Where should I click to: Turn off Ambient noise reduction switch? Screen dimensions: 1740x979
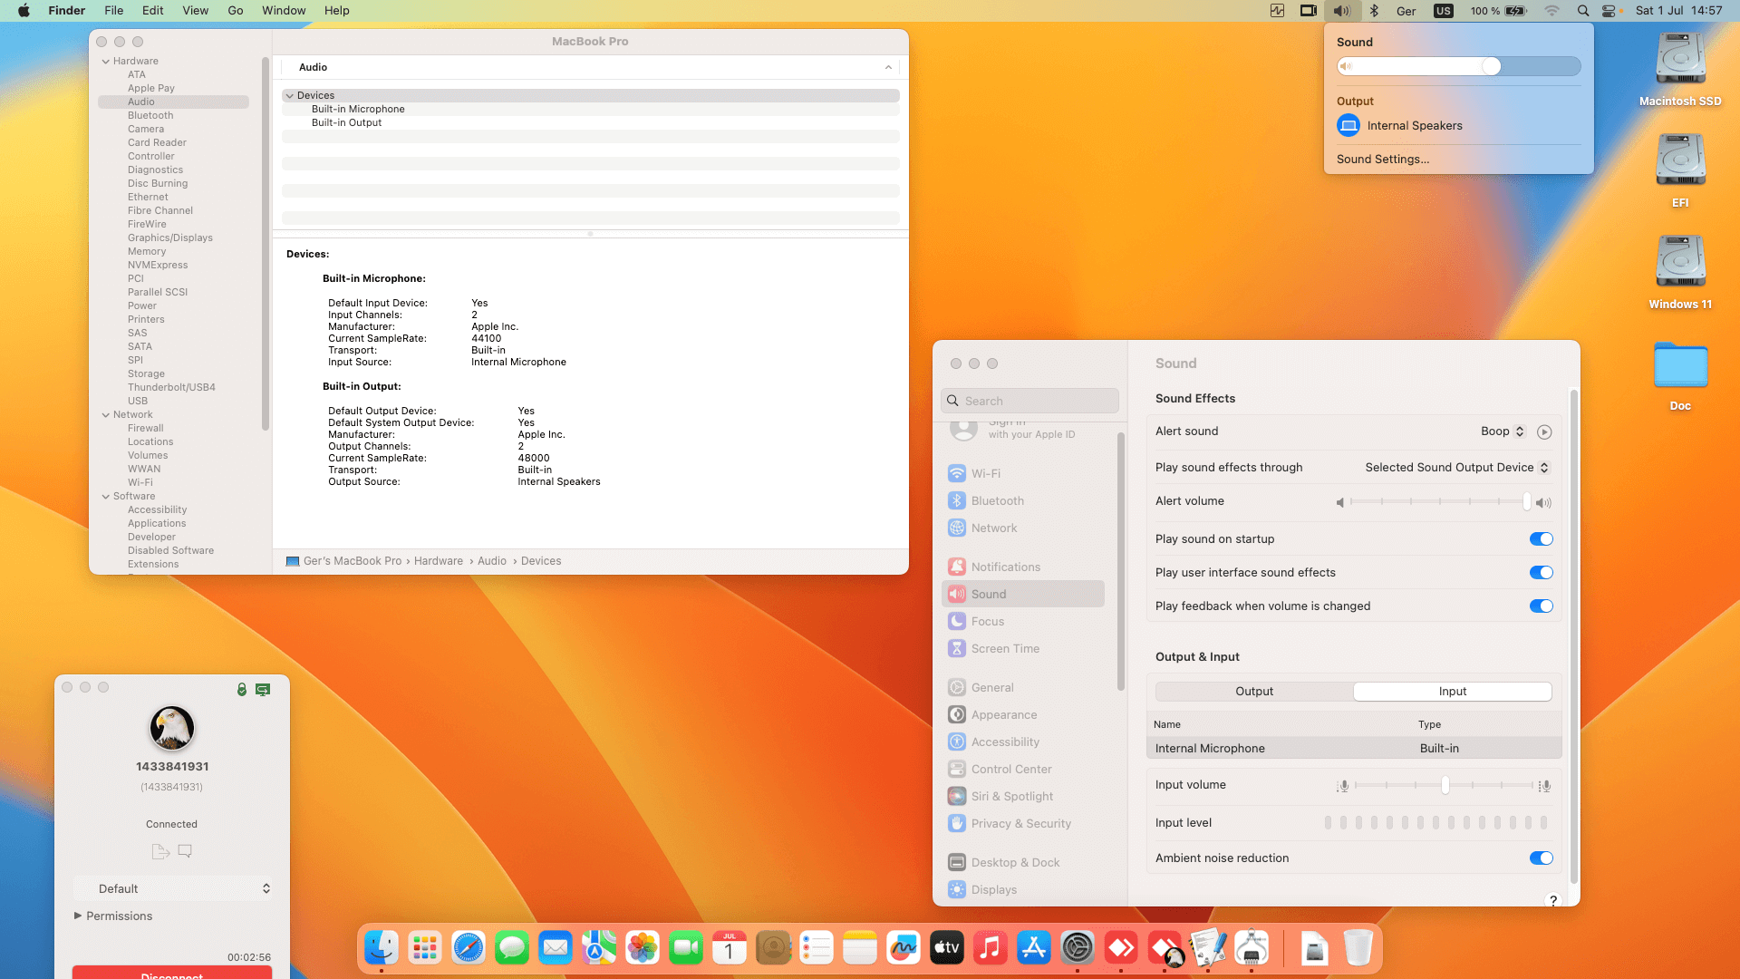(1541, 858)
